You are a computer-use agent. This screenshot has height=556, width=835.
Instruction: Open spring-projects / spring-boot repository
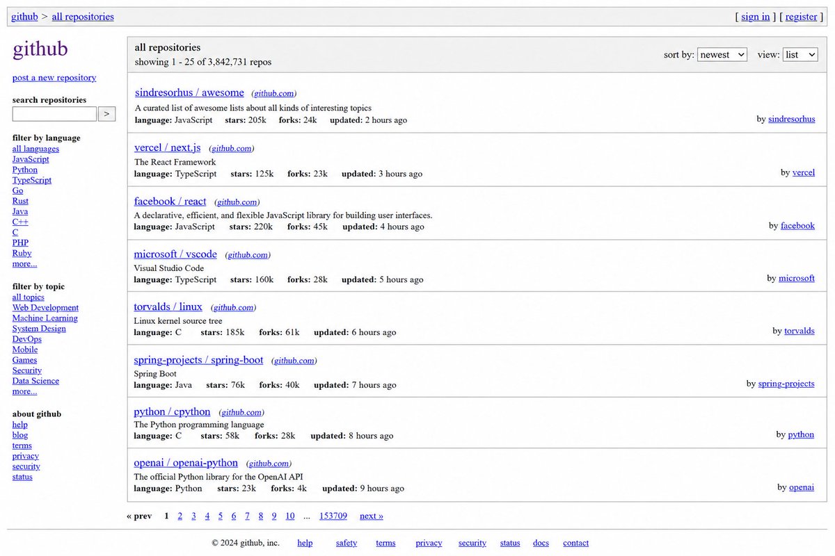198,359
